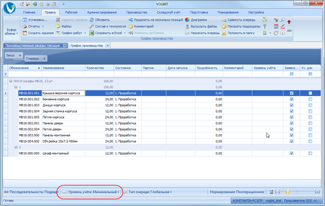Click the red pencil line icon
This screenshot has width=325, height=206.
(283, 26)
